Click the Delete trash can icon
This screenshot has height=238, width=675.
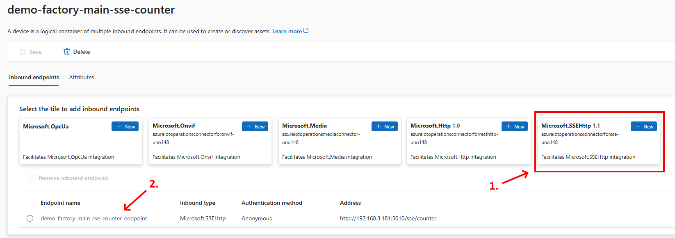67,52
